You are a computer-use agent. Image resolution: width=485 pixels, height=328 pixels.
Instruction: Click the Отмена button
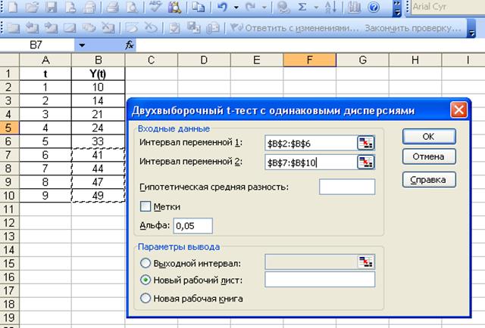tap(428, 157)
